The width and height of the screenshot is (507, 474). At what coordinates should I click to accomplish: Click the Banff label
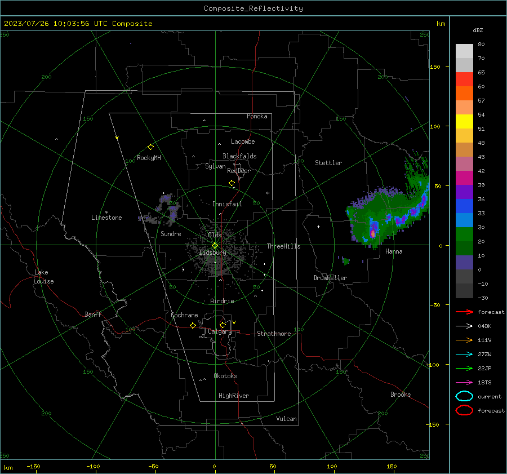pyautogui.click(x=93, y=314)
